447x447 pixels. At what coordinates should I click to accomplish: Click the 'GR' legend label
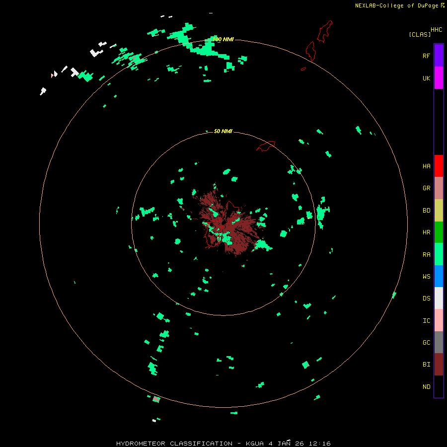[x=426, y=188]
